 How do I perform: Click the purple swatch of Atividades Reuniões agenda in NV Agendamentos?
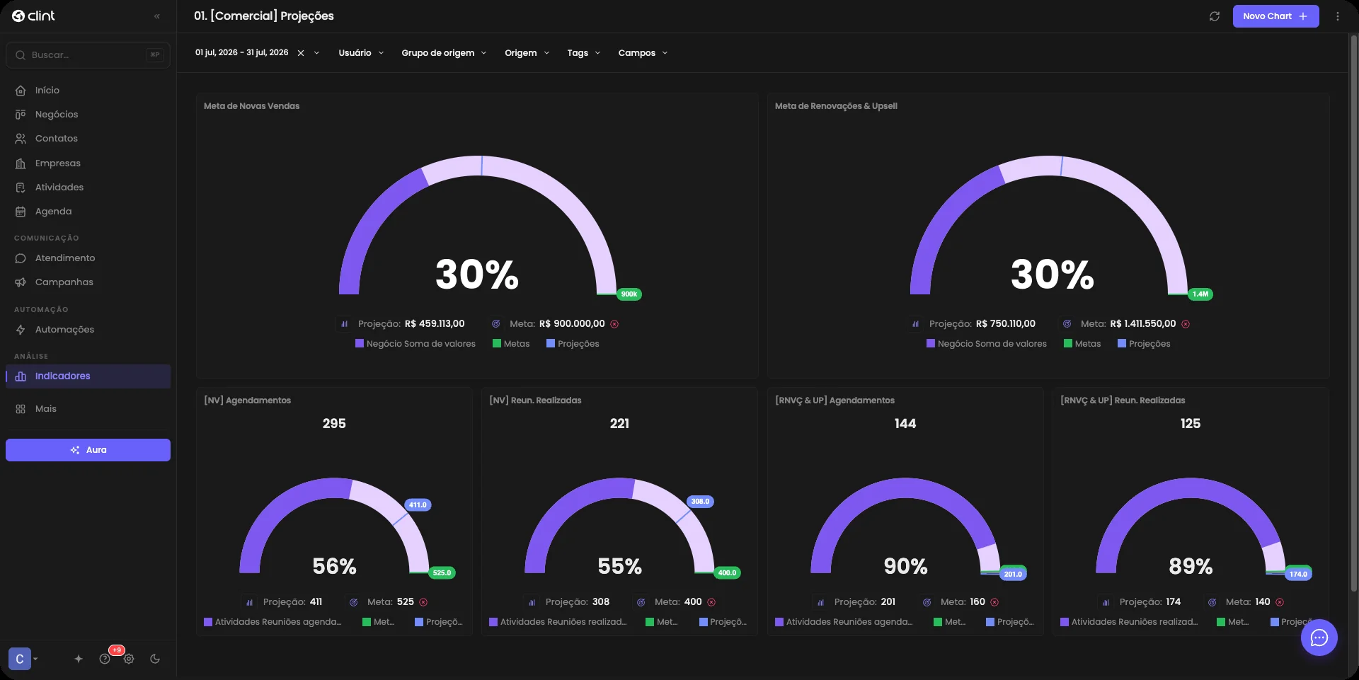click(x=208, y=622)
